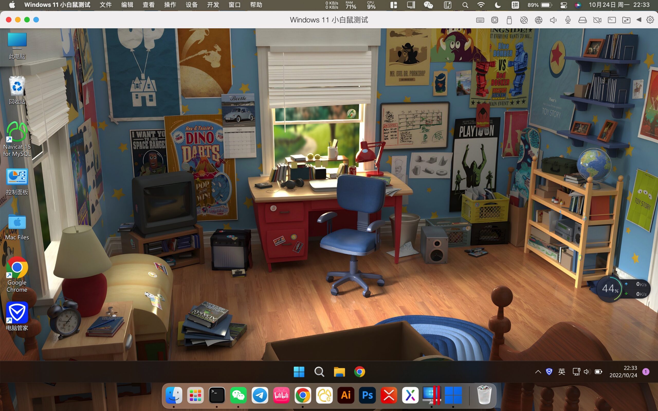
Task: Open the terminal icon in VM toolbar
Action: (x=612, y=20)
